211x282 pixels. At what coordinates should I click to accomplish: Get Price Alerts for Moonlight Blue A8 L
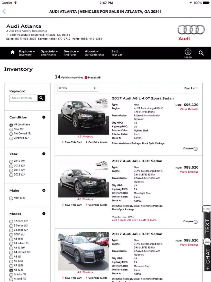[96, 205]
